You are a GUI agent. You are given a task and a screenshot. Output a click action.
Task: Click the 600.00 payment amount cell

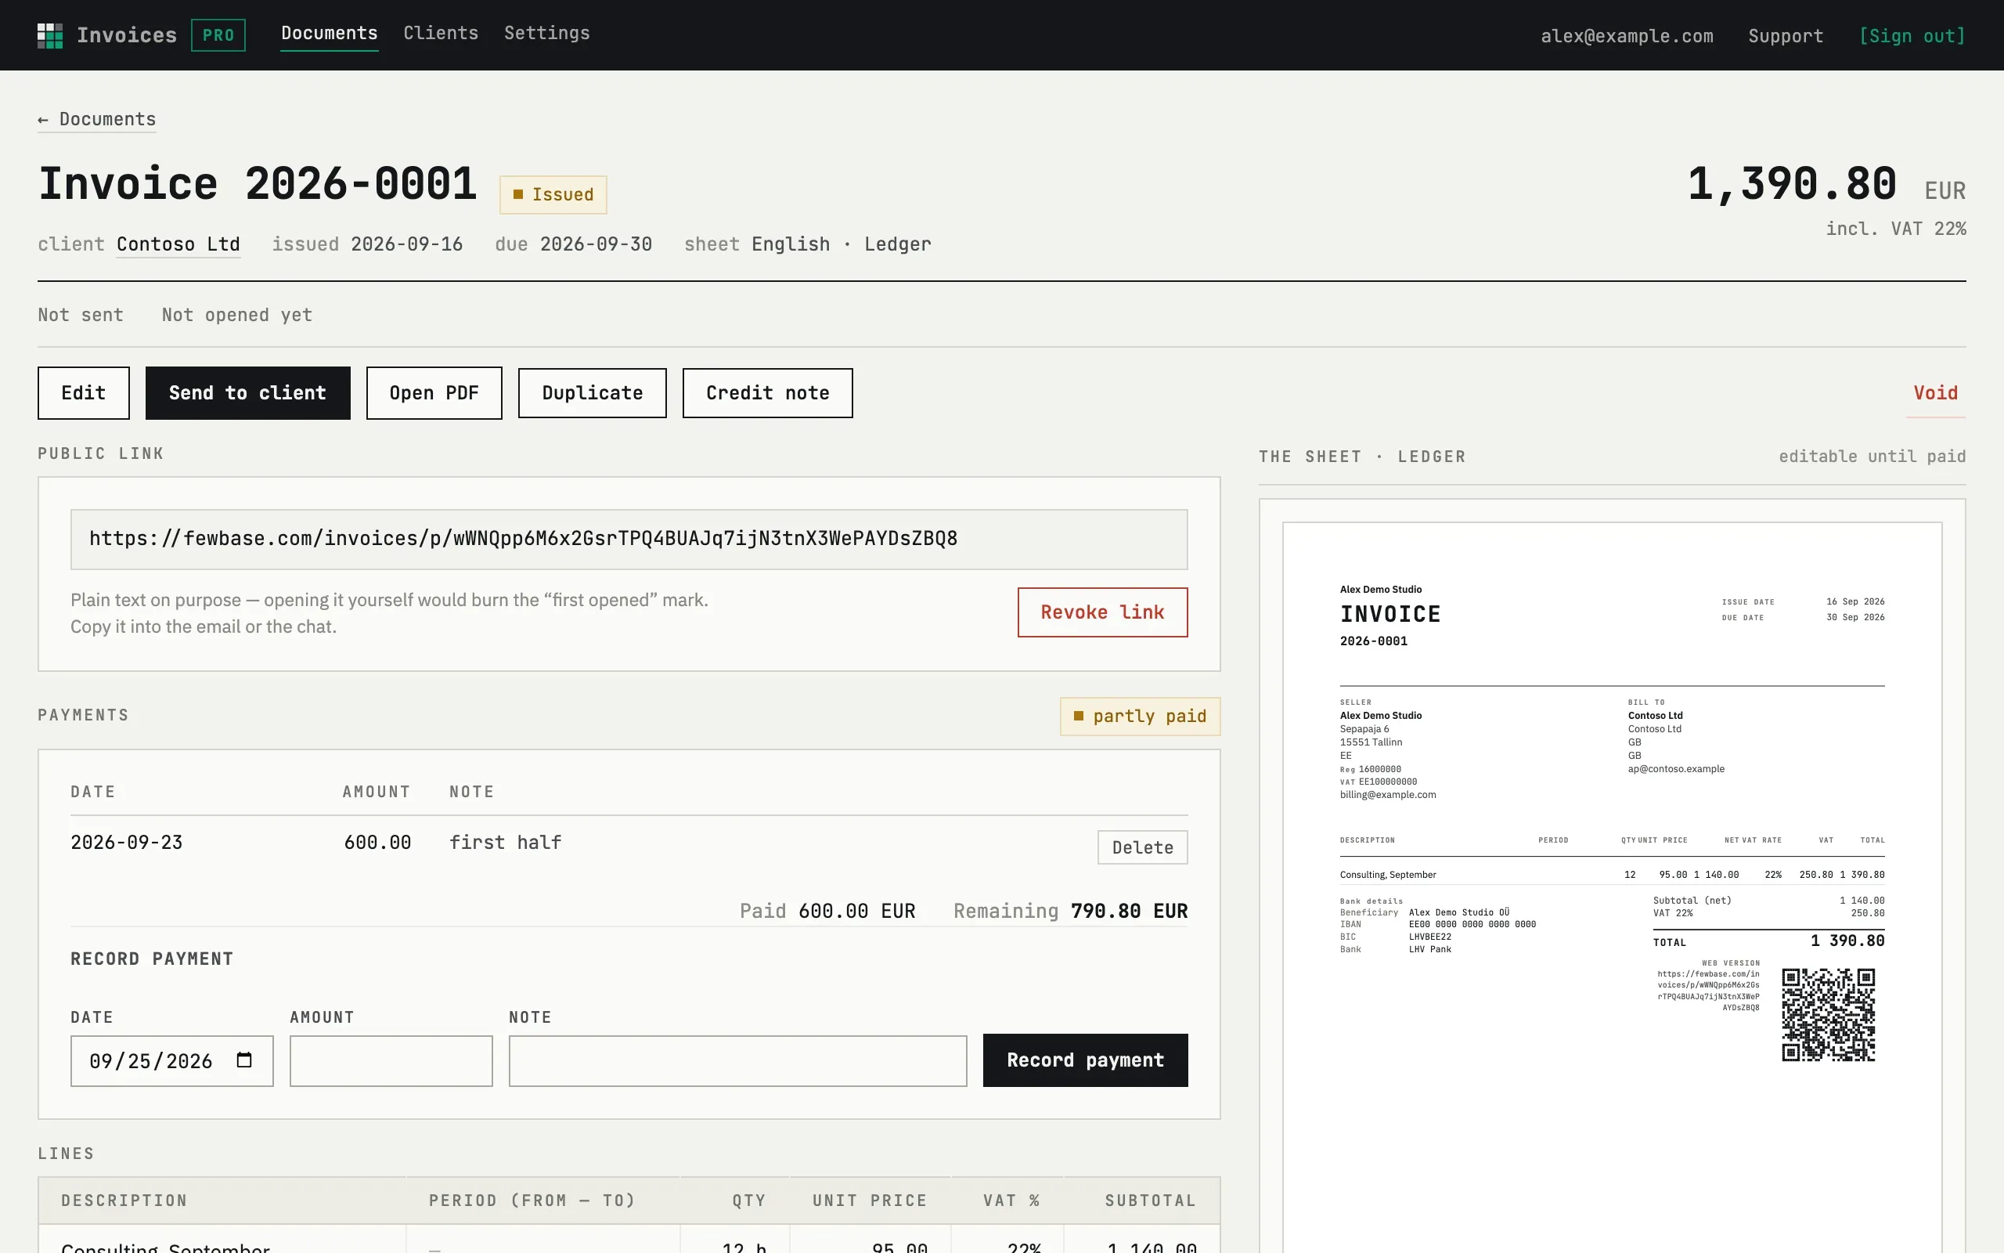tap(377, 843)
